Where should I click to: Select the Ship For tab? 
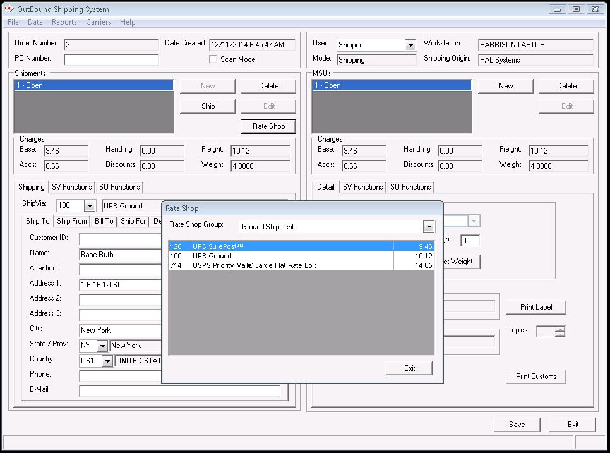[133, 221]
